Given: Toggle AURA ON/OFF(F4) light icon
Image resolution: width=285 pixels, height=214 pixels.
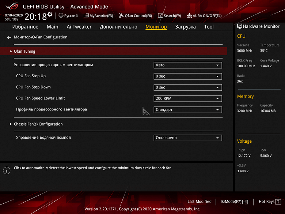Looking at the screenshot, I should (x=189, y=15).
